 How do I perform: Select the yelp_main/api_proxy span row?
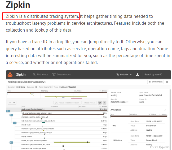tap(64, 114)
